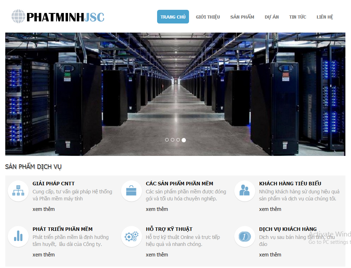Select the third slideshow dot indicator
The image size is (351, 268).
178,140
